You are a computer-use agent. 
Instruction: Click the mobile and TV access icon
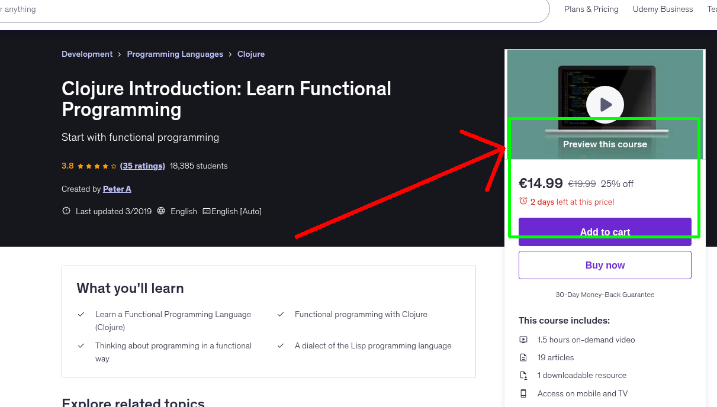523,393
